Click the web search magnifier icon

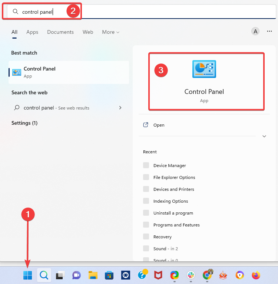(x=17, y=108)
